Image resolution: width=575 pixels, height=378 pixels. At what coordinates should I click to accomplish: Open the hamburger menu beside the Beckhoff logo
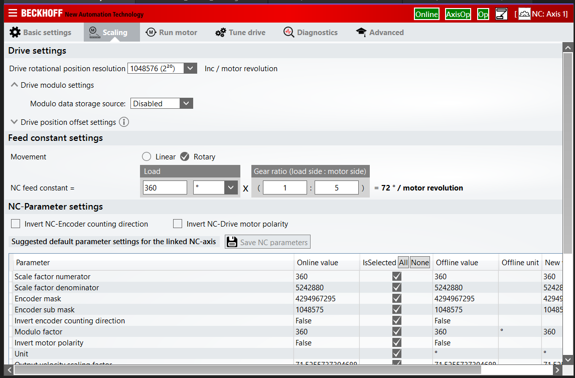click(13, 13)
